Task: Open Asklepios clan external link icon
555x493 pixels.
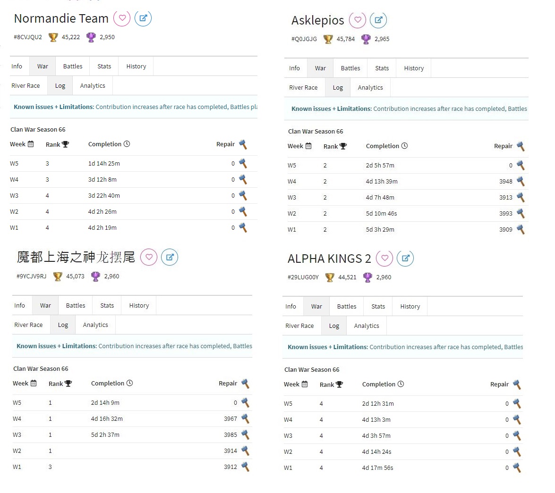Action: coord(378,20)
